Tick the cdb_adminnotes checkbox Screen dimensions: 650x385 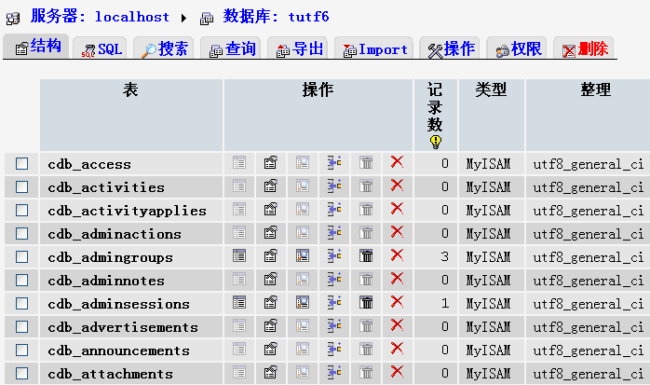[x=22, y=280]
